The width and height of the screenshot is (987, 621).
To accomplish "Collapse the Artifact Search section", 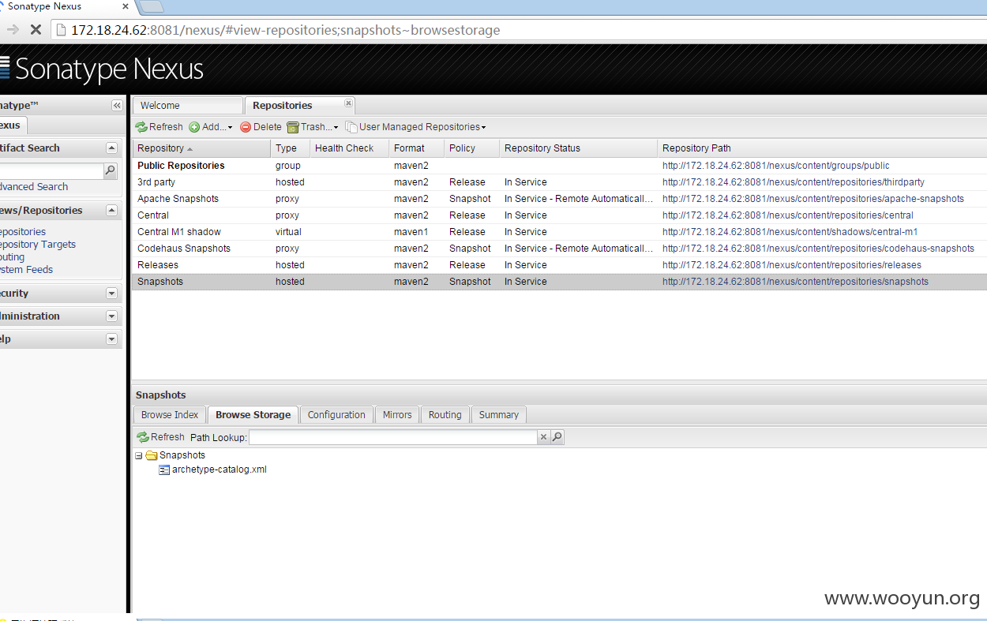I will click(x=111, y=148).
